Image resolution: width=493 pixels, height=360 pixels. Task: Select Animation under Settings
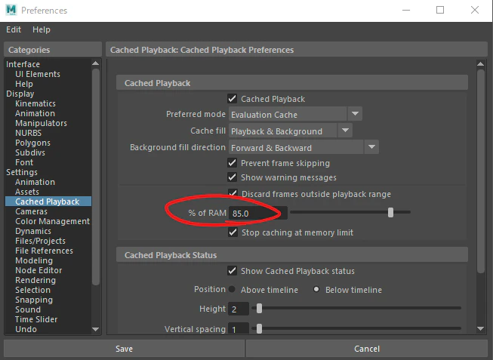[x=35, y=182]
